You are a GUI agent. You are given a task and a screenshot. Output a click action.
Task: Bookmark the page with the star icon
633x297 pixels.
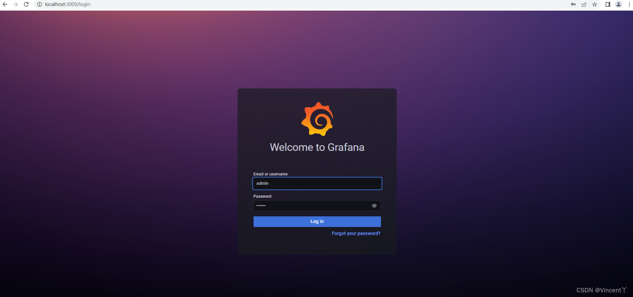(595, 4)
